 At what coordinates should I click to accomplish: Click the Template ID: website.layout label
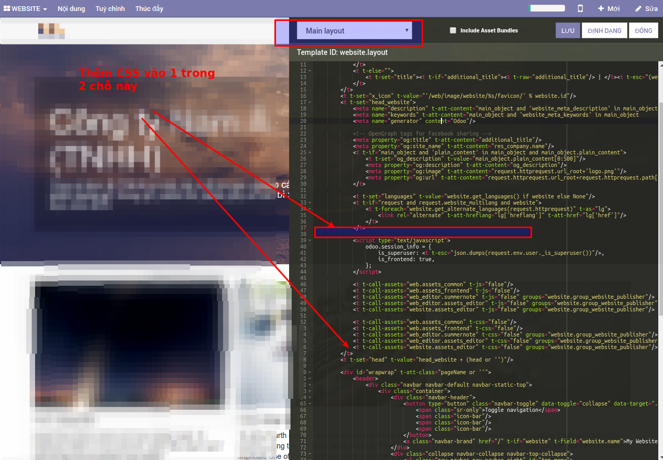pyautogui.click(x=342, y=52)
